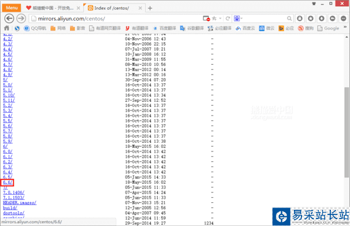Click the undo arrow toolbar button
The image size is (350, 226).
pyautogui.click(x=333, y=18)
